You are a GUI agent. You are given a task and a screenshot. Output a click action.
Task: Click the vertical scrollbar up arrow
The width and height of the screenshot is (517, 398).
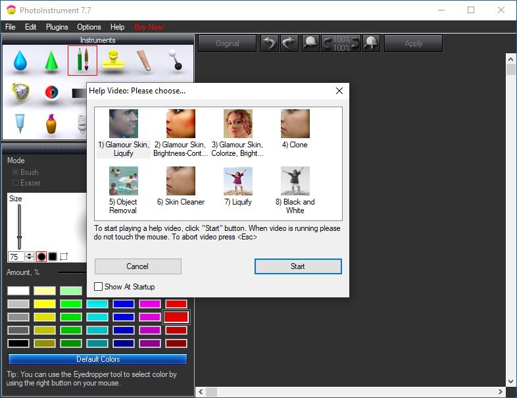(x=510, y=59)
